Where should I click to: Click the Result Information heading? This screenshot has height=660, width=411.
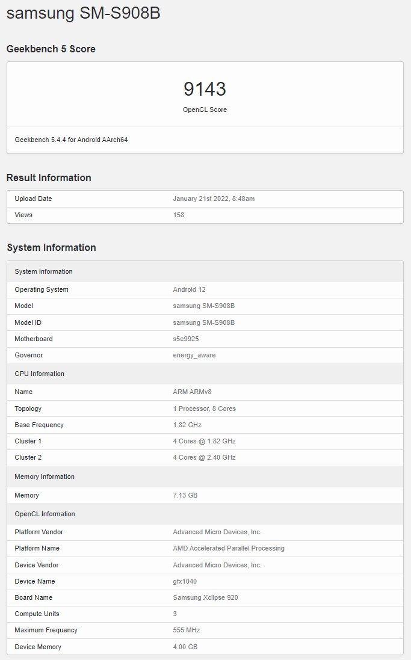[x=49, y=177]
